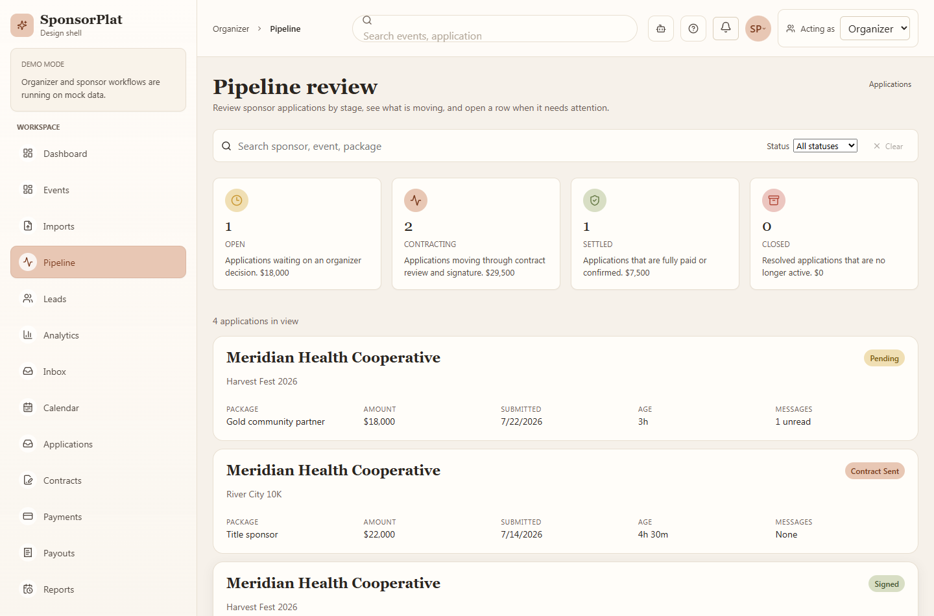Click the 'Gold community partner' package text
The width and height of the screenshot is (934, 616).
[276, 421]
